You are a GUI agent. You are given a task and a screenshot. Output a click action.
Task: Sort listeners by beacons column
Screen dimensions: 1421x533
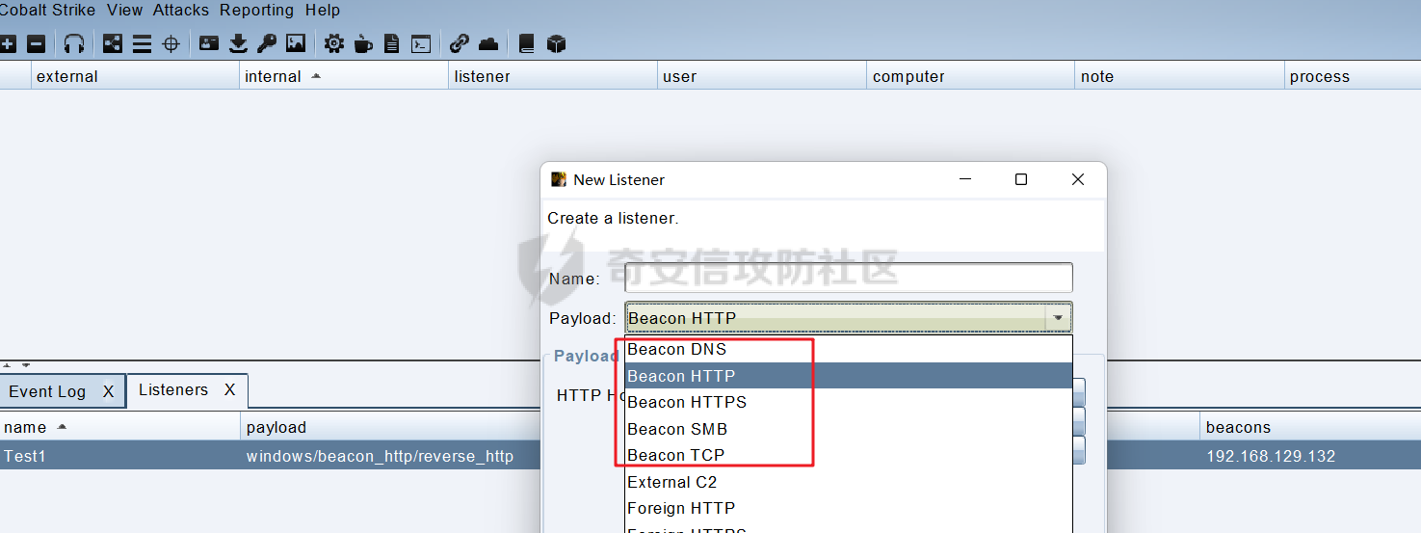click(x=1310, y=427)
